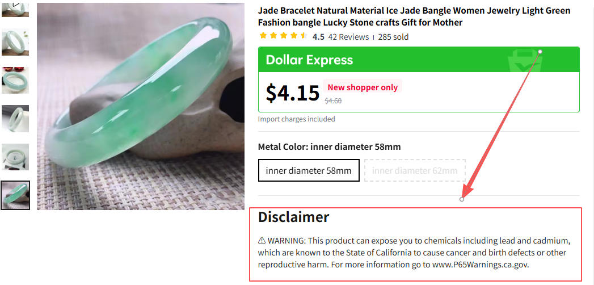Click the $4.15 price
This screenshot has height=285, width=594.
pyautogui.click(x=293, y=93)
